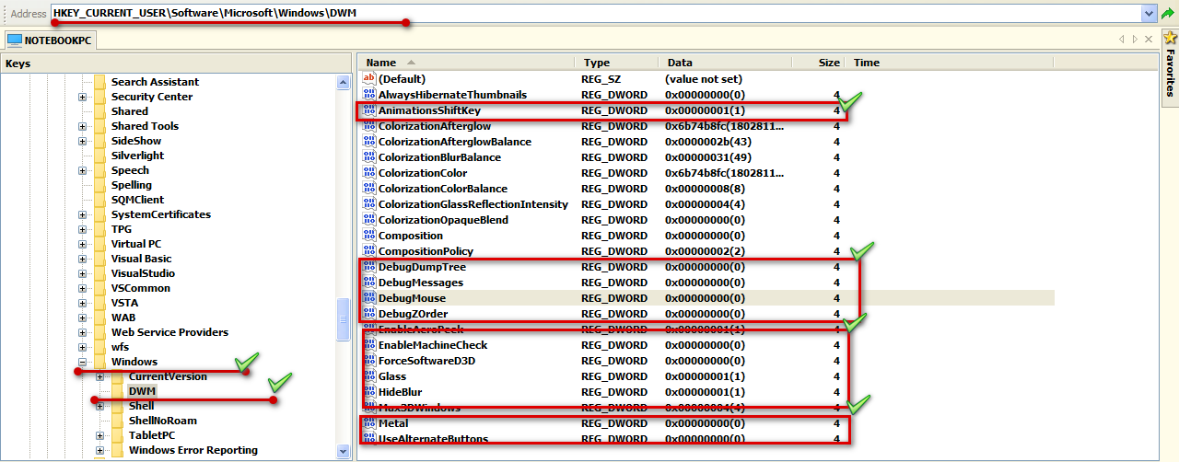
Task: Click the ForceSoftwareD3D DWORD icon
Action: [369, 361]
